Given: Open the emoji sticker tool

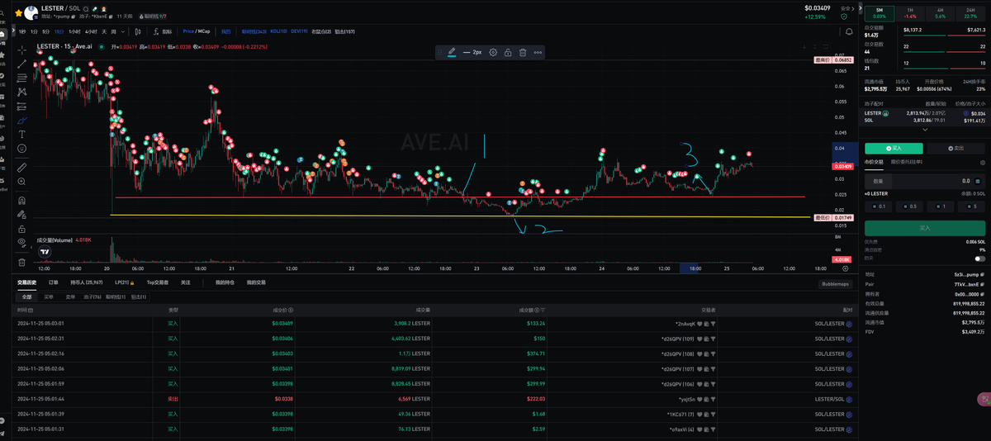Looking at the screenshot, I should [x=22, y=149].
